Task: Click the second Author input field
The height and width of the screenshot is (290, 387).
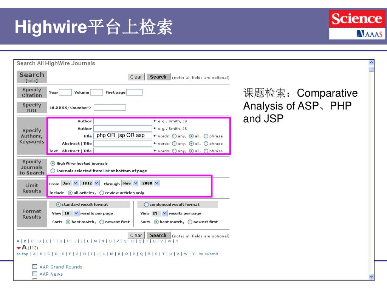Action: 123,128
